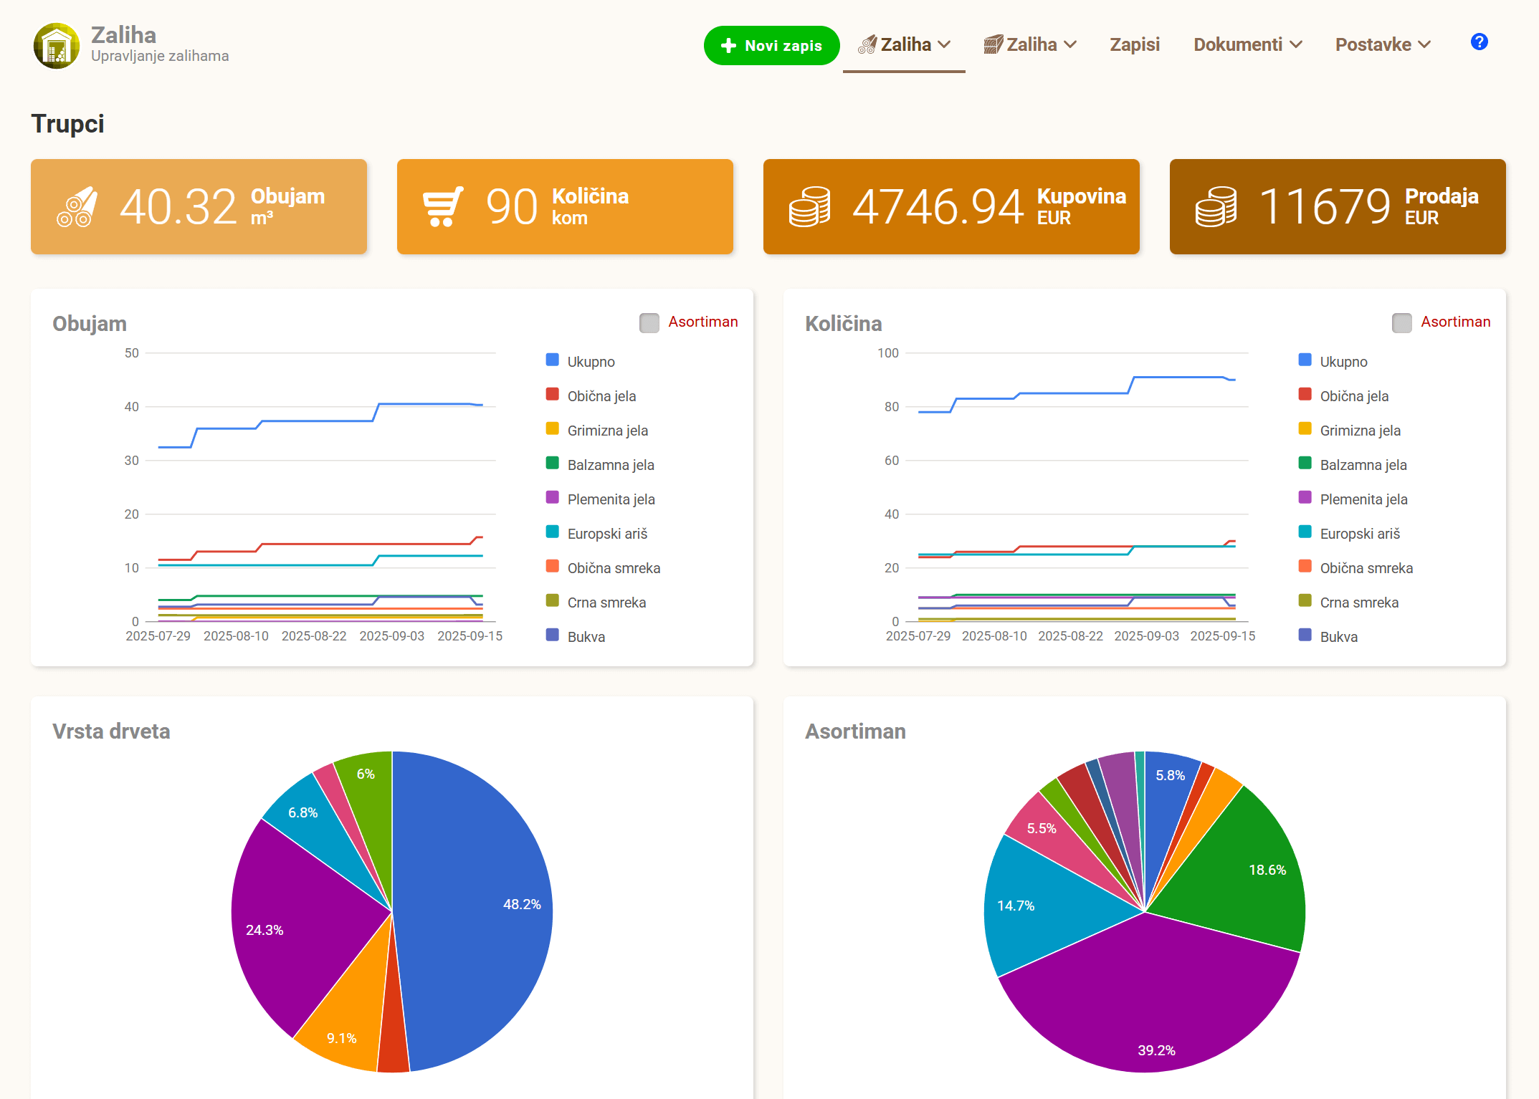
Task: Click the coins icon in Kupovina card
Action: 809,206
